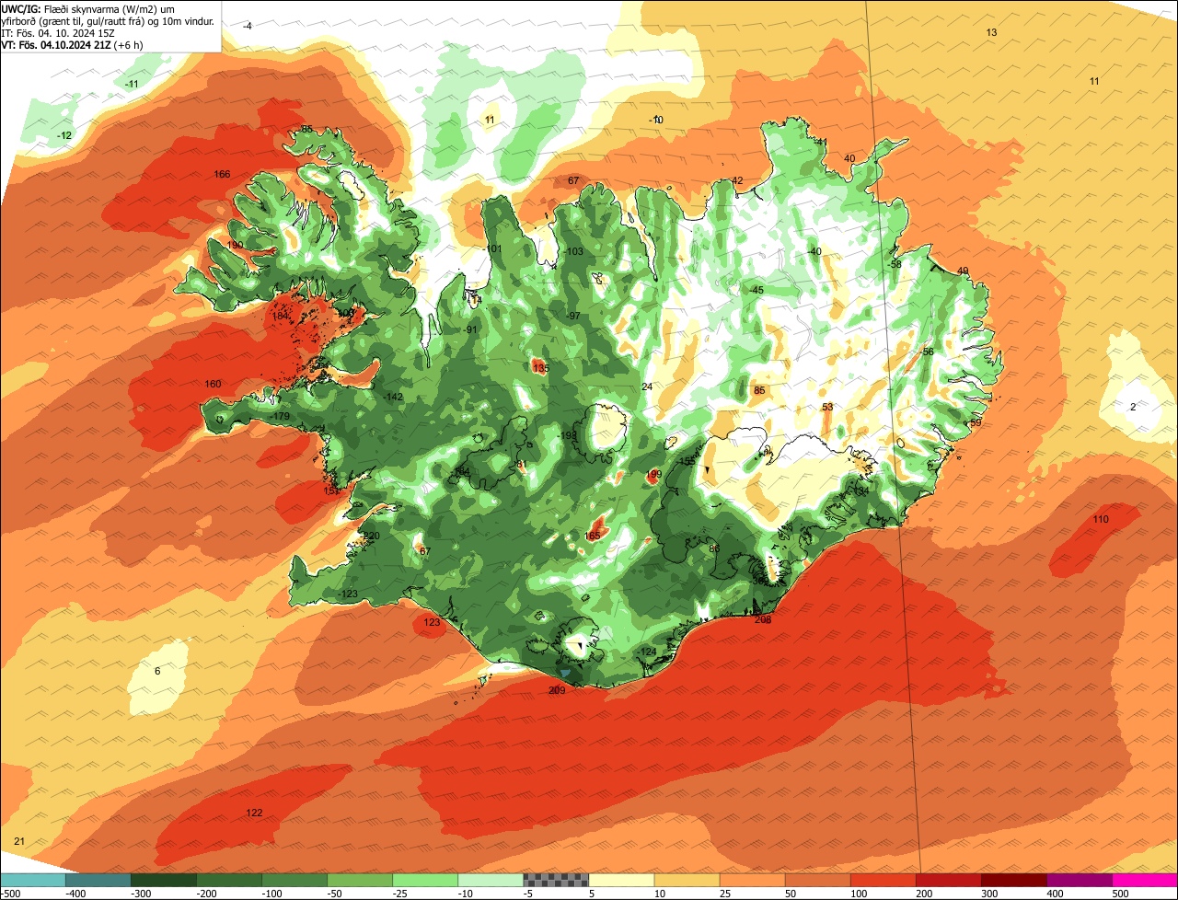Click the '24' flux value label
The height and width of the screenshot is (900, 1178).
click(647, 387)
